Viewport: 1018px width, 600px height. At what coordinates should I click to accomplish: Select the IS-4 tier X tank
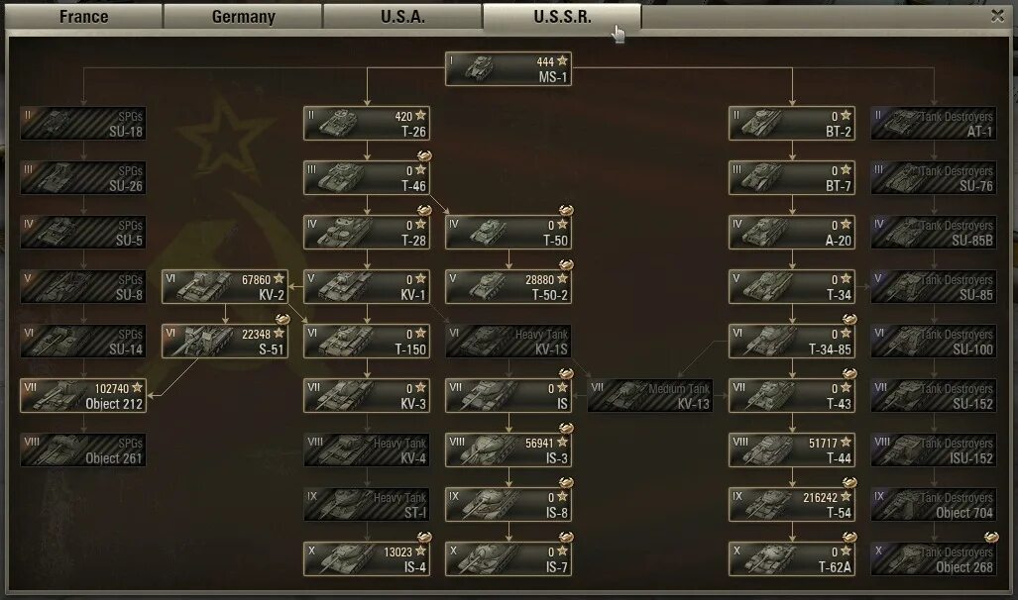[x=367, y=559]
